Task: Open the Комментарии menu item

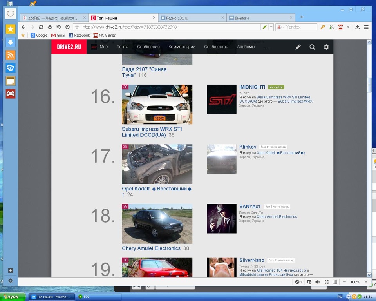Action: (182, 47)
